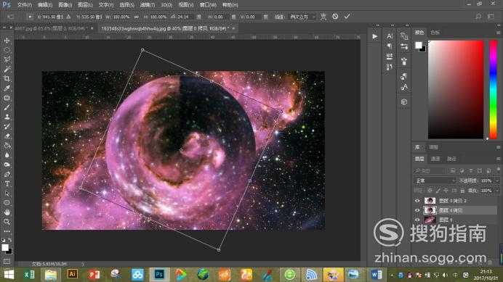
Task: Switch to the 色板 (Swatches) tab
Action: pos(435,33)
